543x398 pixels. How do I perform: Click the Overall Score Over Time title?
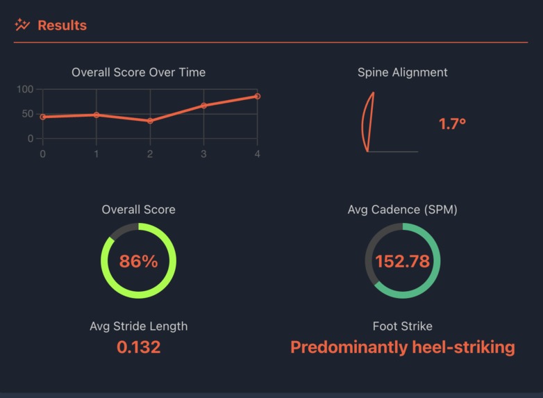[138, 72]
